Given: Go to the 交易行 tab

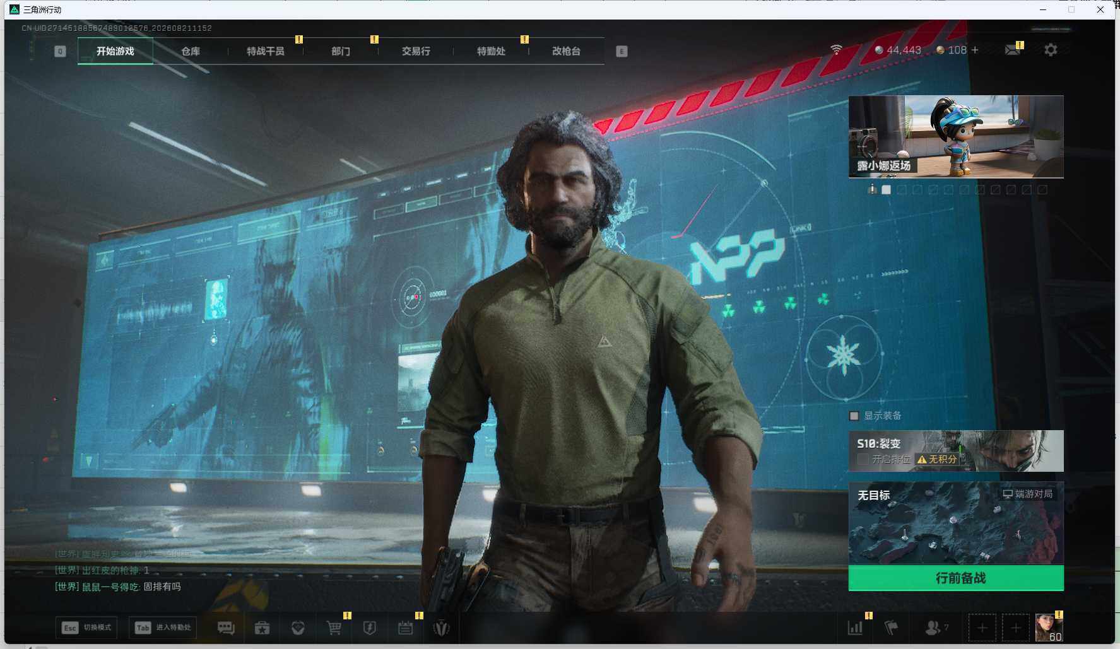Looking at the screenshot, I should click(x=416, y=51).
